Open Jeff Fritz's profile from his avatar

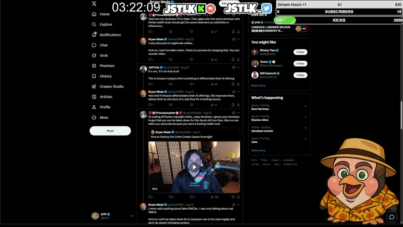143,69
